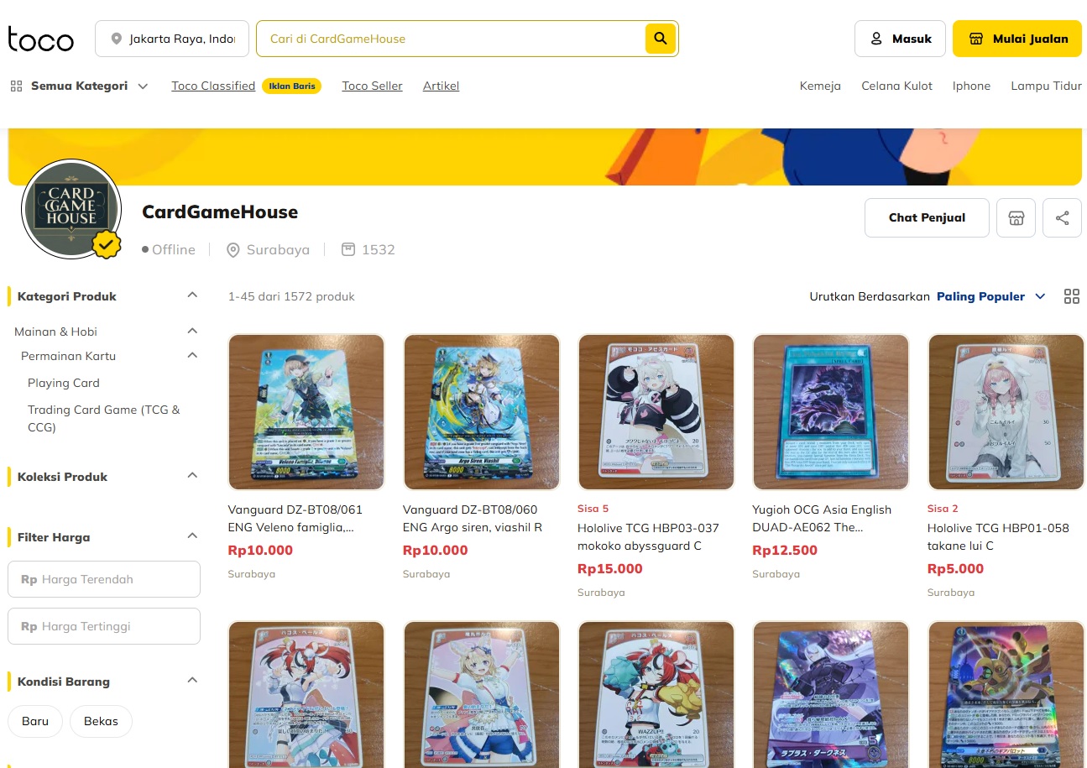
Task: Click the Mulai Jualan button
Action: pyautogui.click(x=1017, y=39)
